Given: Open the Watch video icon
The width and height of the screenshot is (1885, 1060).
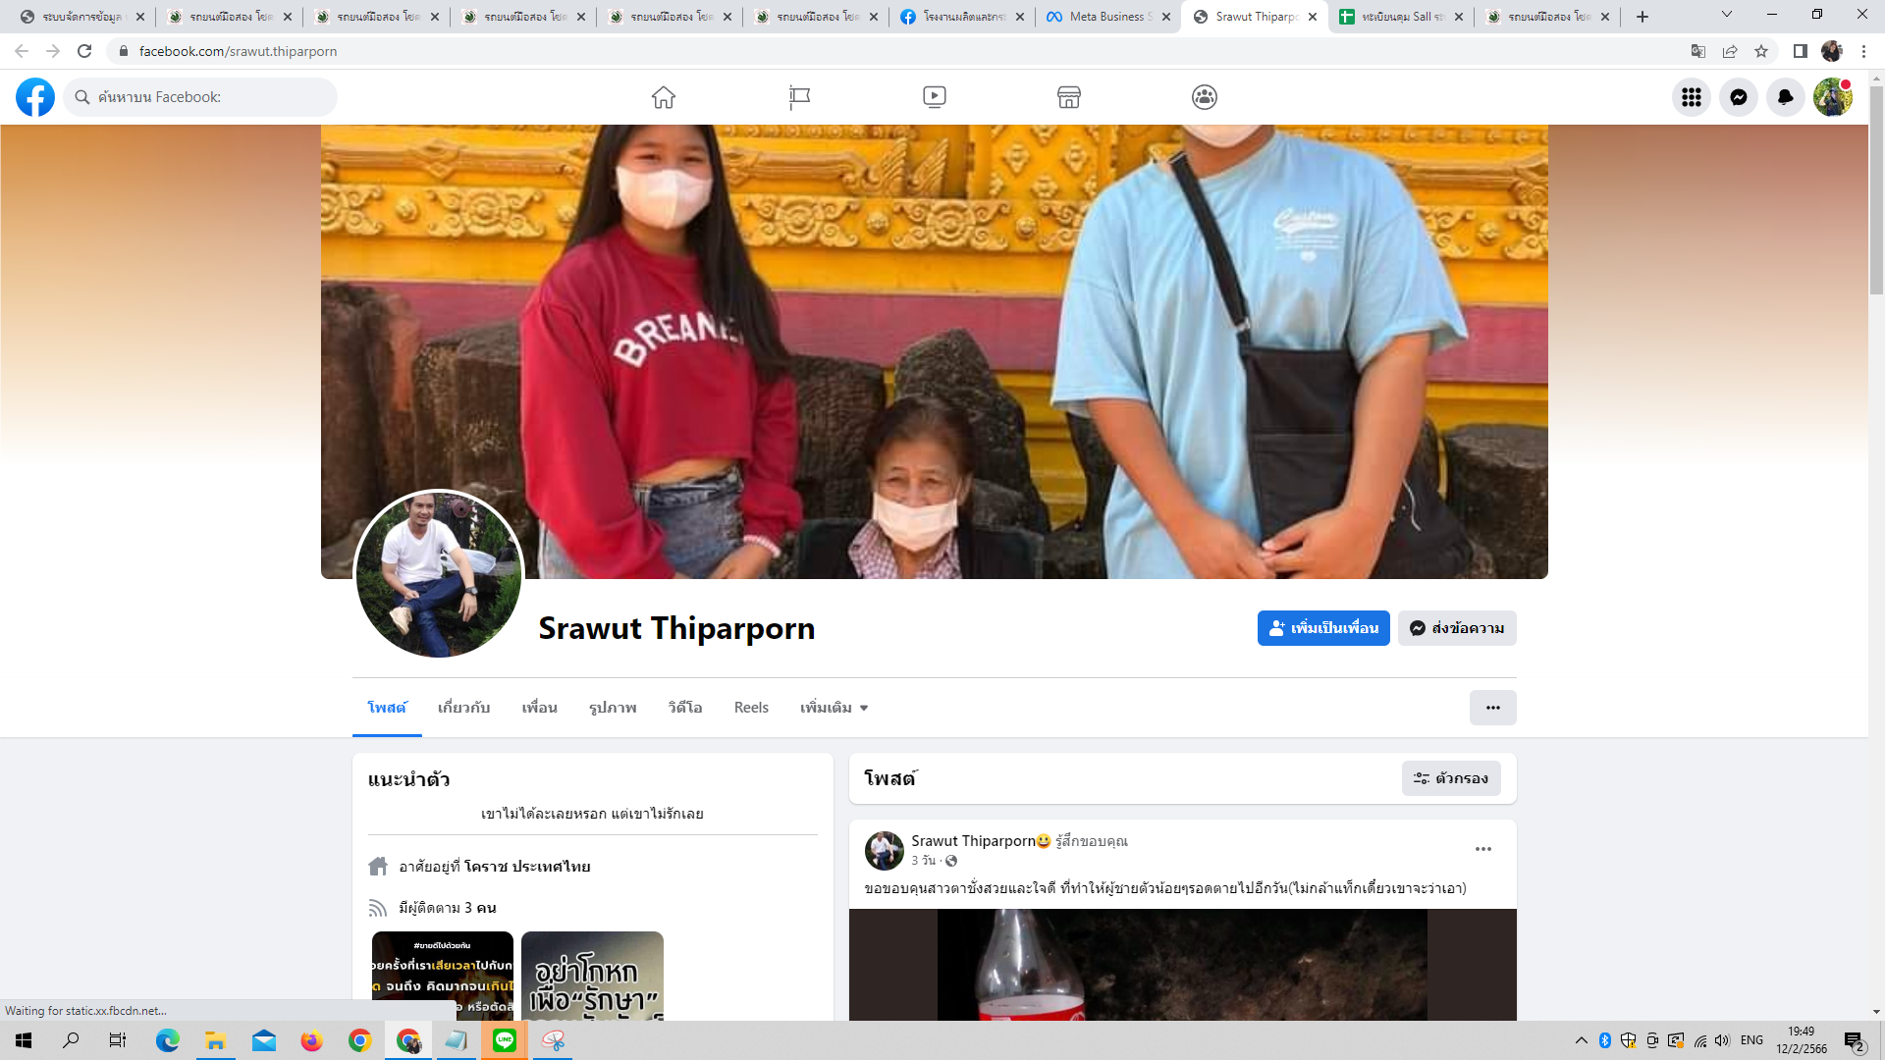Looking at the screenshot, I should tap(935, 97).
